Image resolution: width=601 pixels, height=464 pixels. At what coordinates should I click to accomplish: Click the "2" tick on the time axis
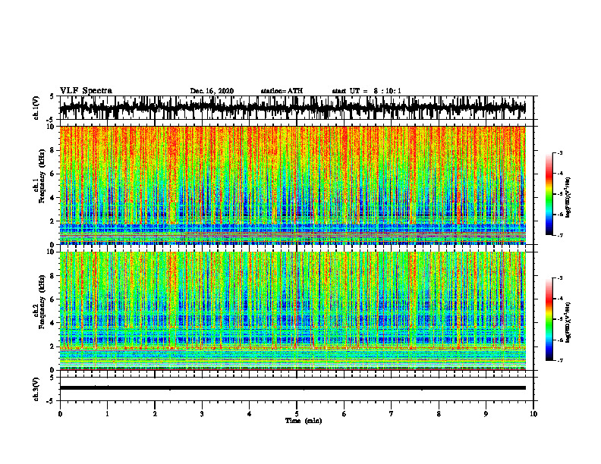pyautogui.click(x=155, y=414)
